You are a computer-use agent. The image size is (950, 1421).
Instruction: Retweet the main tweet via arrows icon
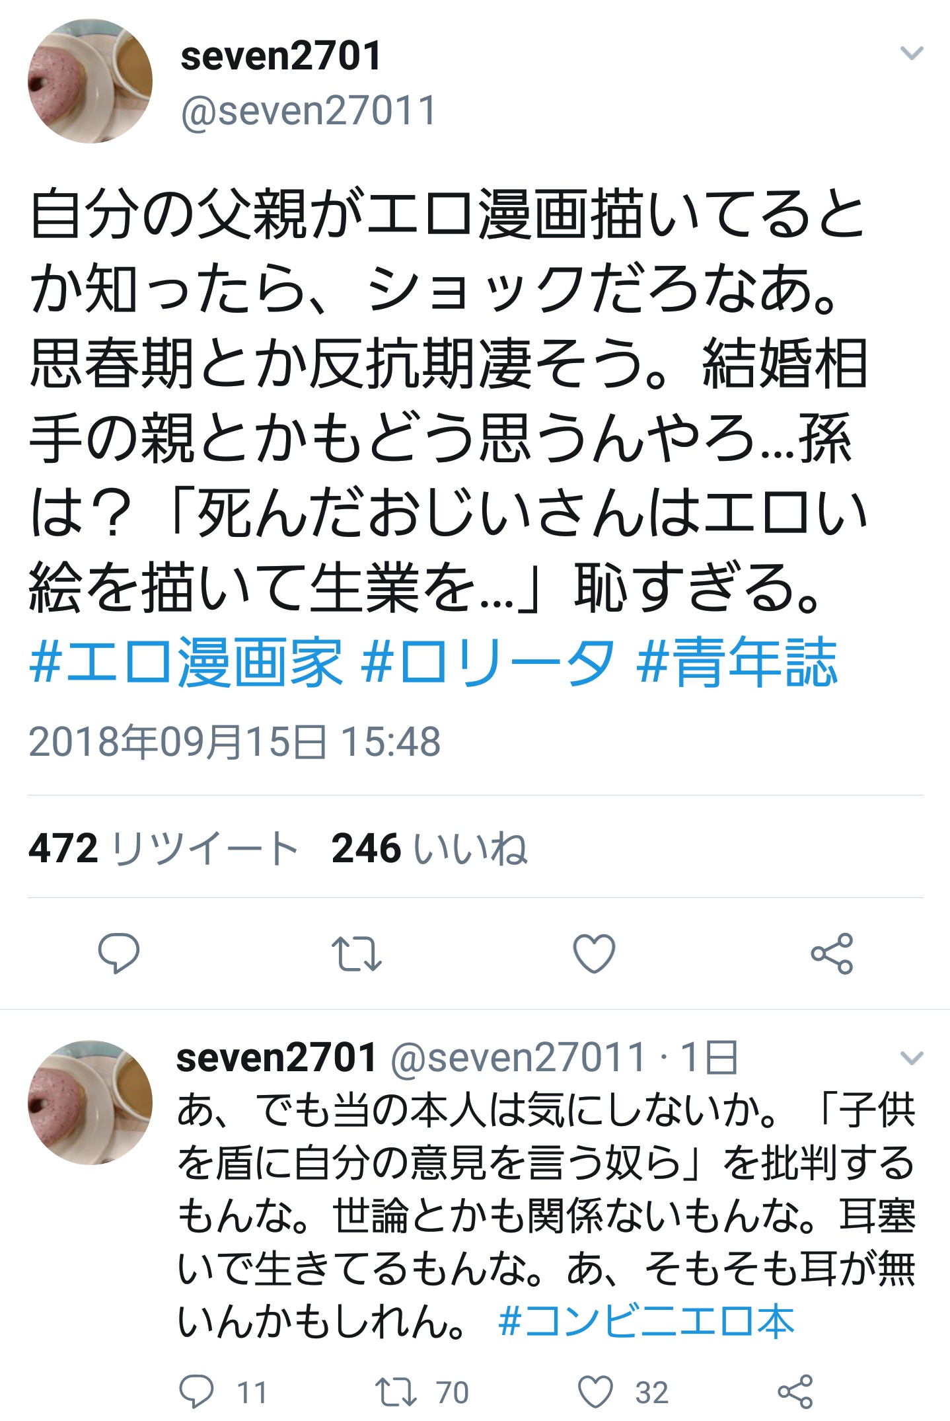[356, 953]
